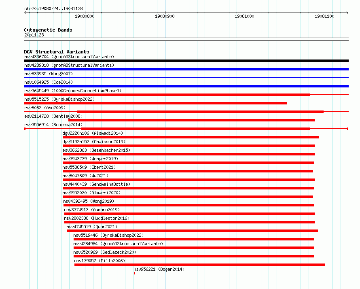
Task: Open nsv3943239 (Wenger2019) variant
Action: click(x=90, y=159)
